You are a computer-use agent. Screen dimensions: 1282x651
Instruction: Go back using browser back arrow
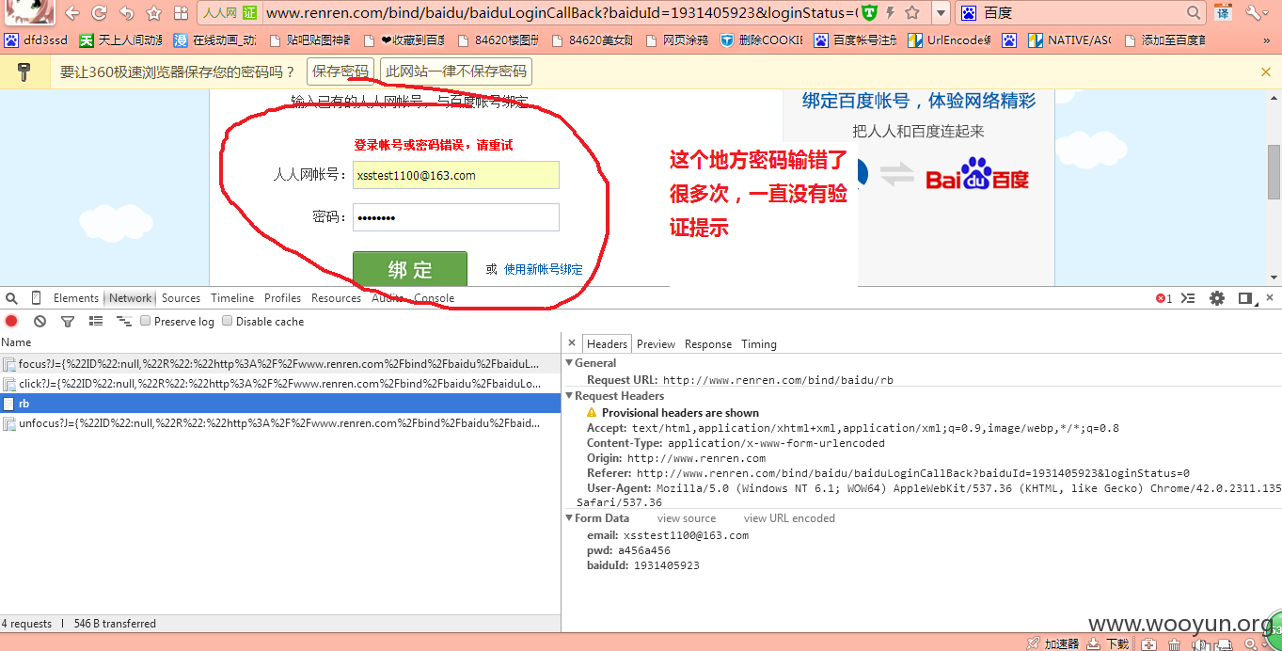point(72,13)
